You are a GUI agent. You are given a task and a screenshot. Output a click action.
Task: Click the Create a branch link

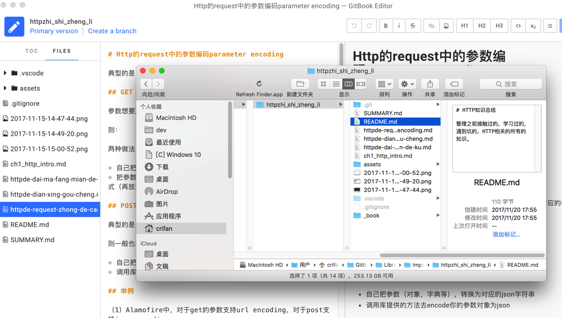pos(112,31)
